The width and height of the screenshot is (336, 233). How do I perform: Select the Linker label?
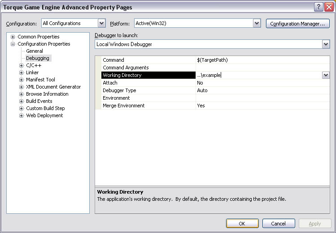[32, 72]
